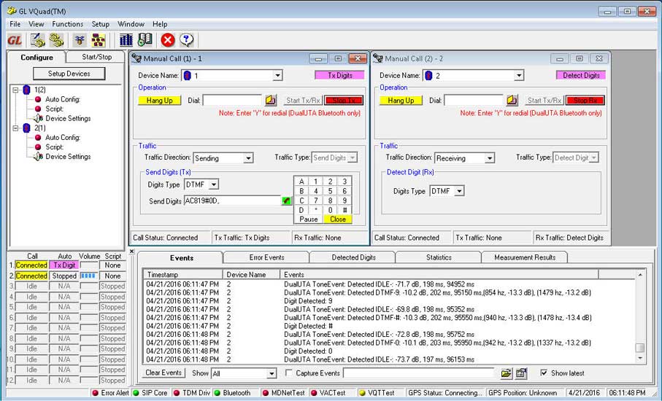
Task: Uncheck the Show latest checkbox
Action: [544, 373]
